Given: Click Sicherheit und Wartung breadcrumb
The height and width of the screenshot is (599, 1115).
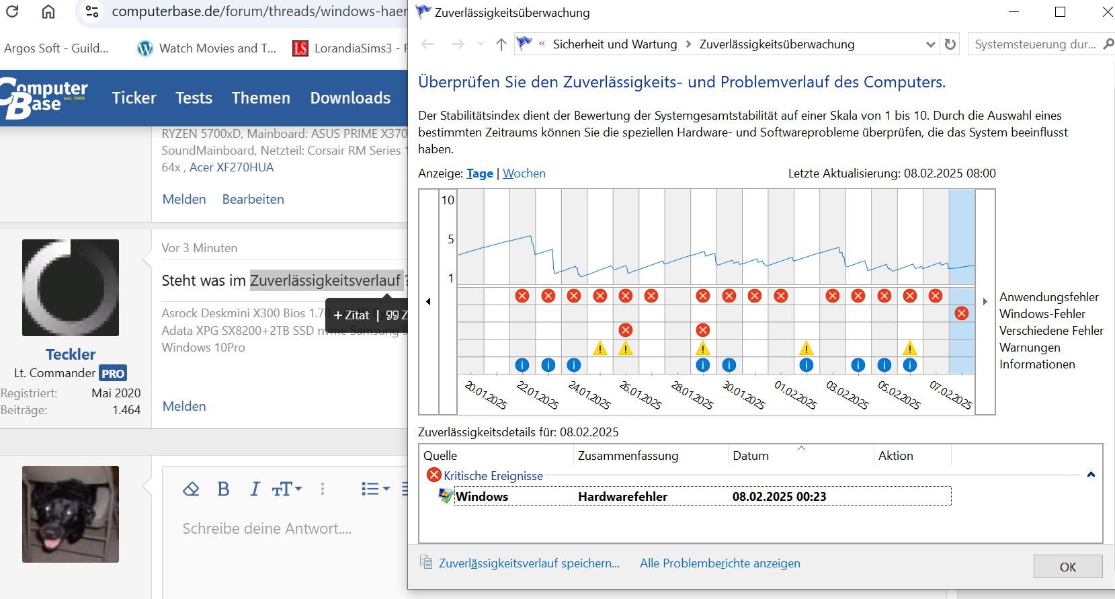Looking at the screenshot, I should (x=615, y=44).
